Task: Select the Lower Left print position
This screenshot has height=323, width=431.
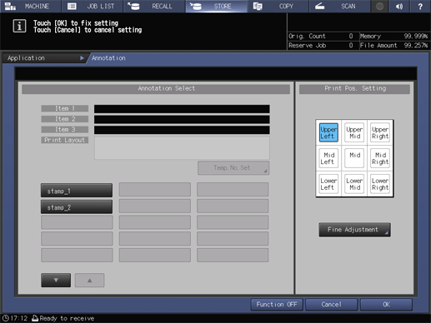Action: (x=328, y=184)
